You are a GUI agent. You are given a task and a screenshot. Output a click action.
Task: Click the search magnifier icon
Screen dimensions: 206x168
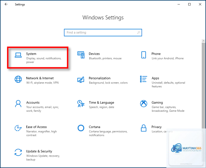[138, 32]
